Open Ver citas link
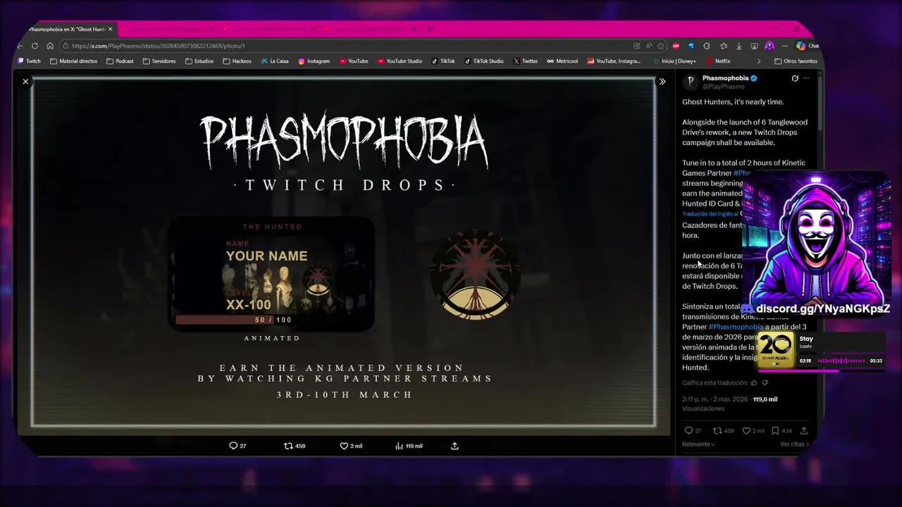 point(794,444)
